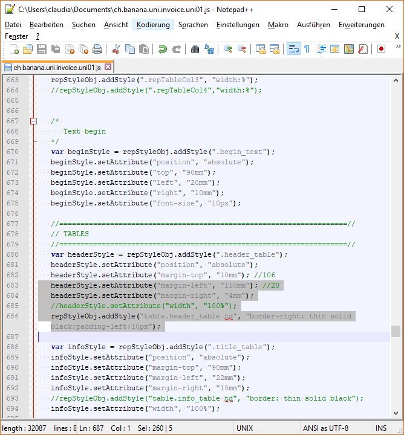This screenshot has height=435, width=404.
Task: Click the UNIX line ending status field
Action: [244, 428]
